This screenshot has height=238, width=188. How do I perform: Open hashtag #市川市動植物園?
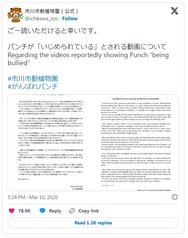(x=33, y=79)
